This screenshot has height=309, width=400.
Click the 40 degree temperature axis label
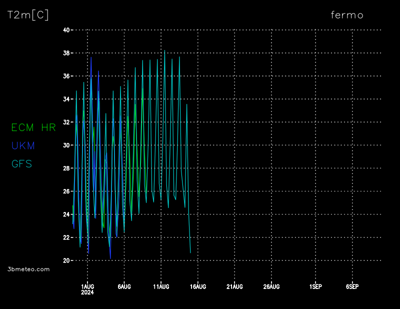point(66,30)
